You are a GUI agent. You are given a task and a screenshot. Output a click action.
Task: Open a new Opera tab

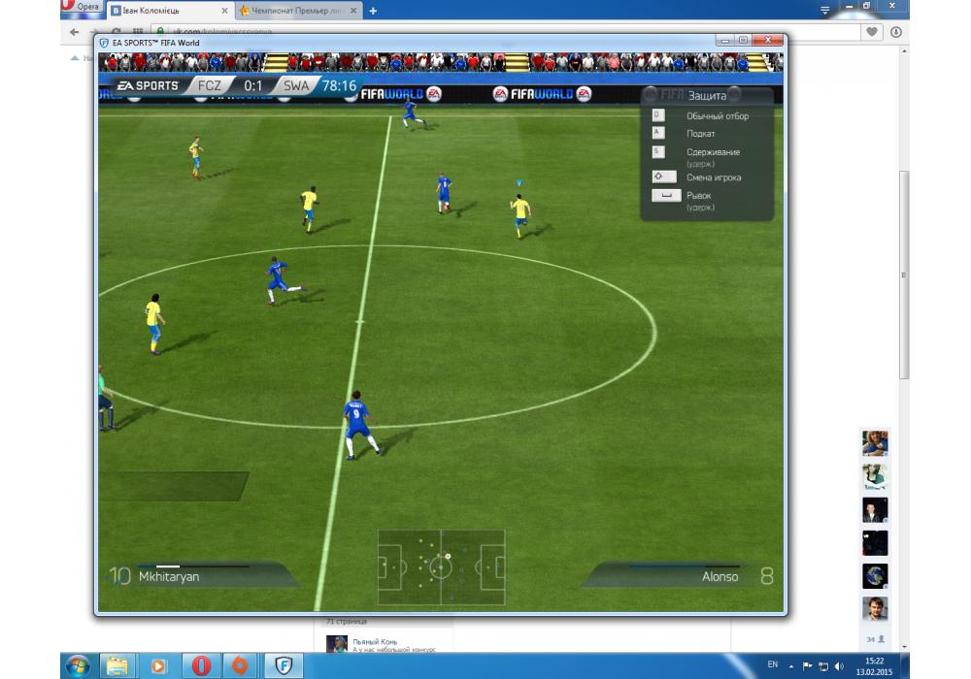point(373,11)
